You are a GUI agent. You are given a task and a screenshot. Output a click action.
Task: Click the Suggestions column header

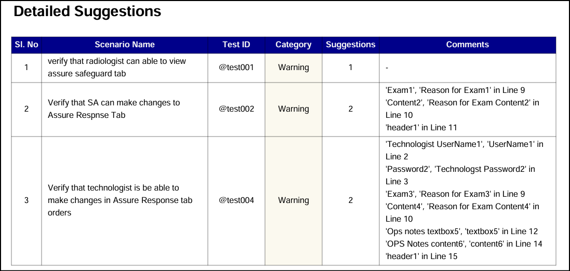[x=351, y=45]
